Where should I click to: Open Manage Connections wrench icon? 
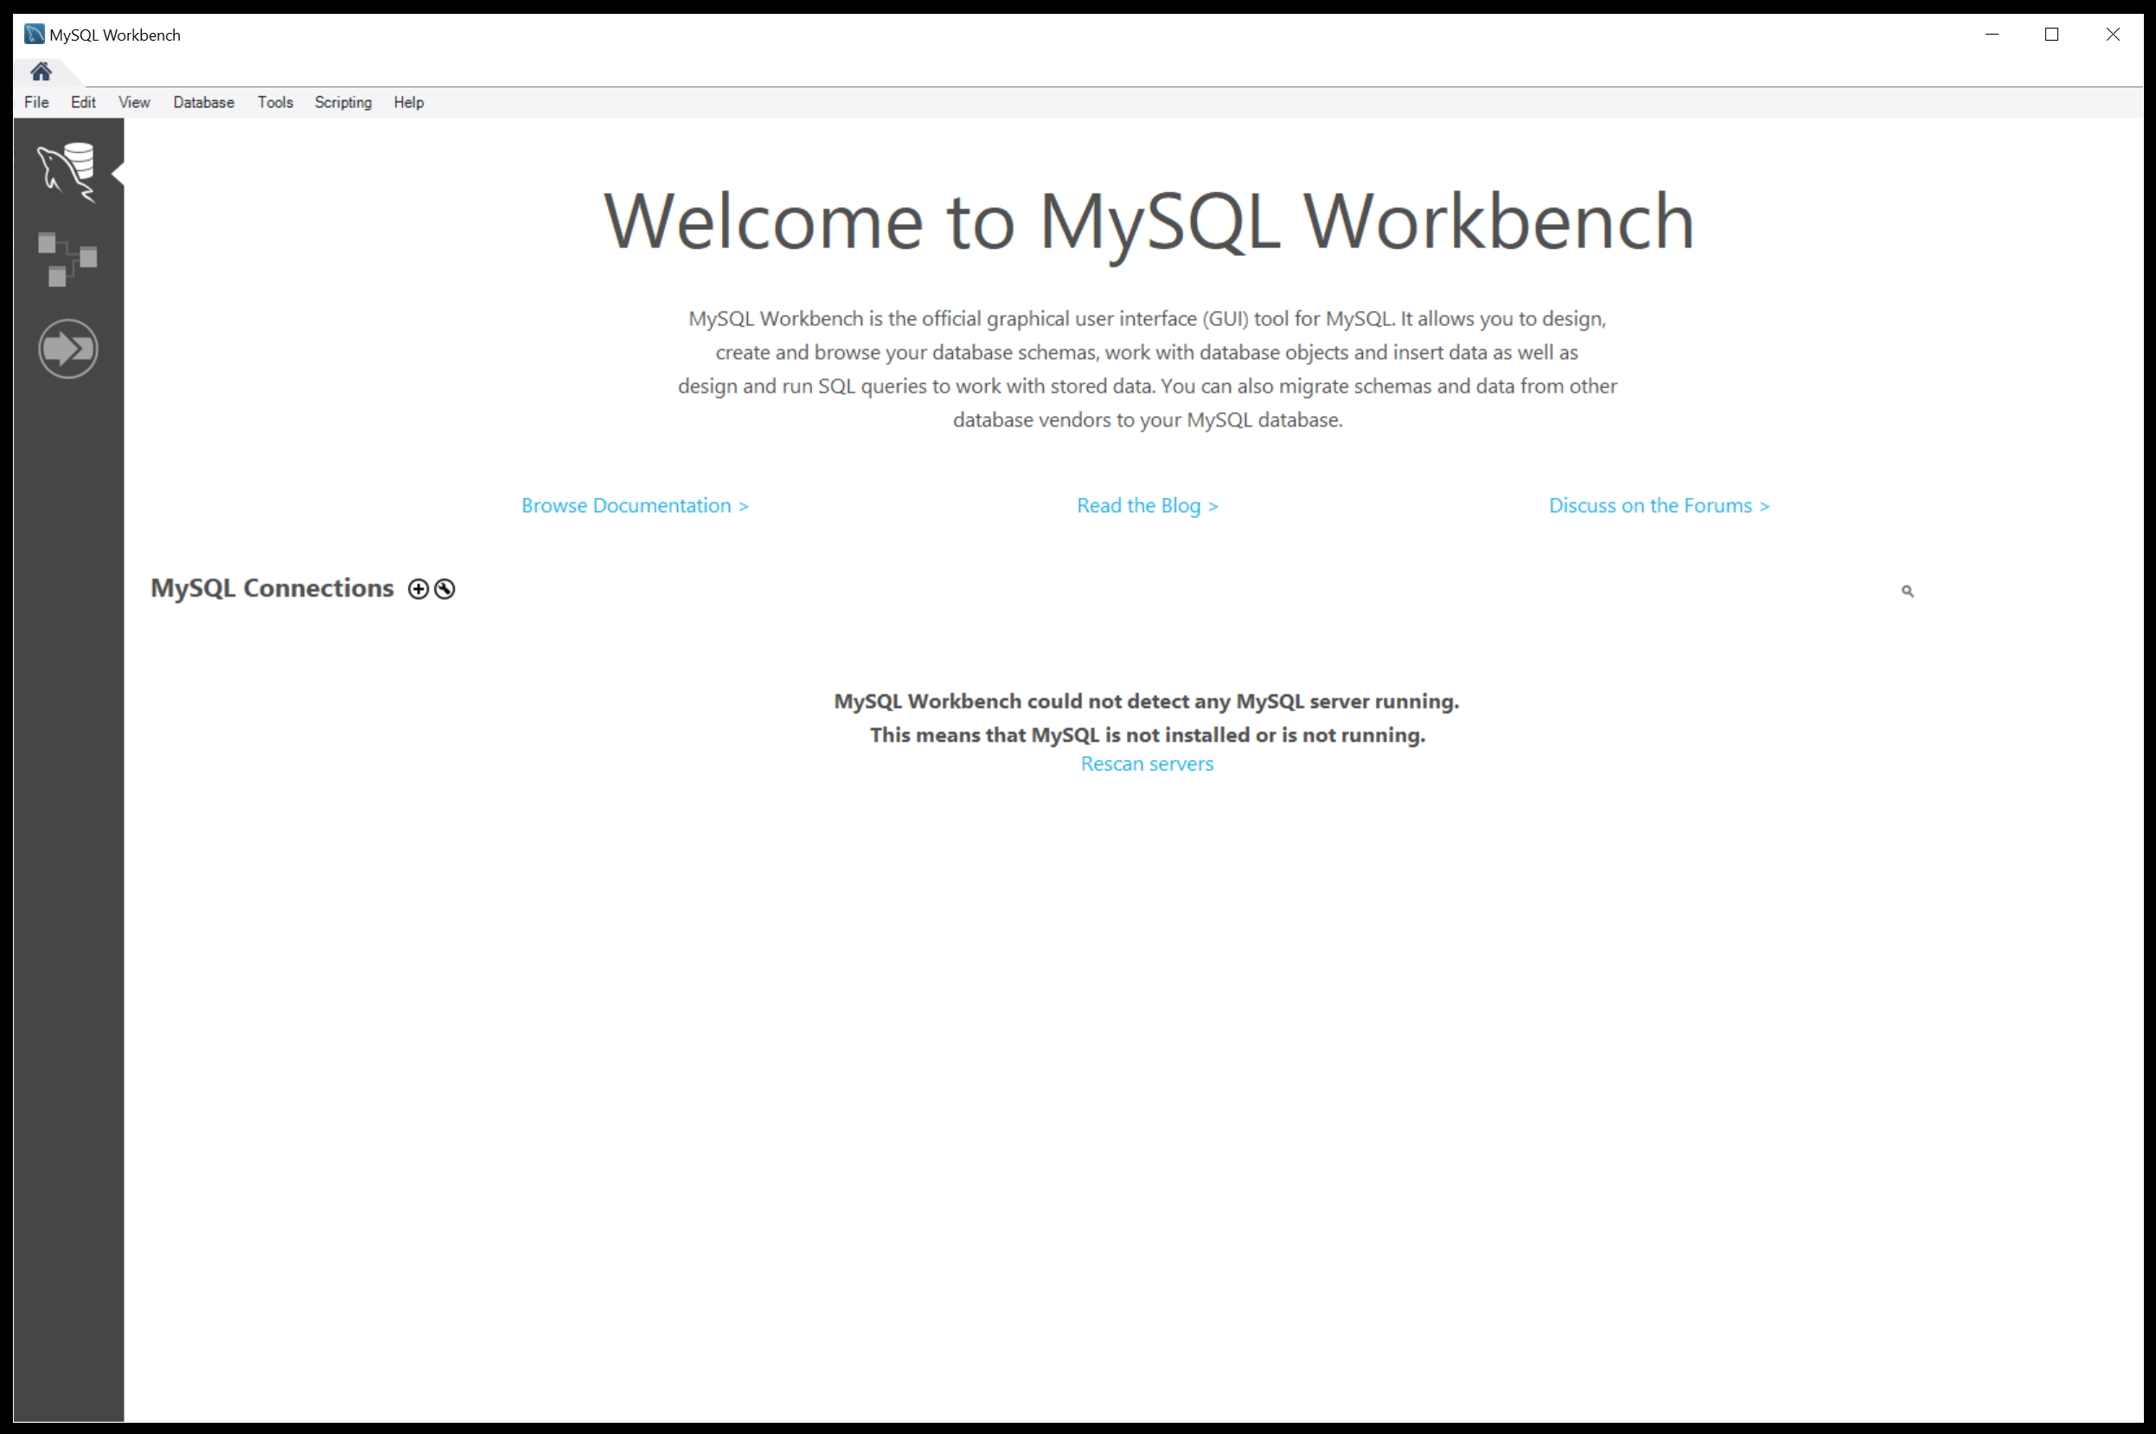[x=445, y=589]
